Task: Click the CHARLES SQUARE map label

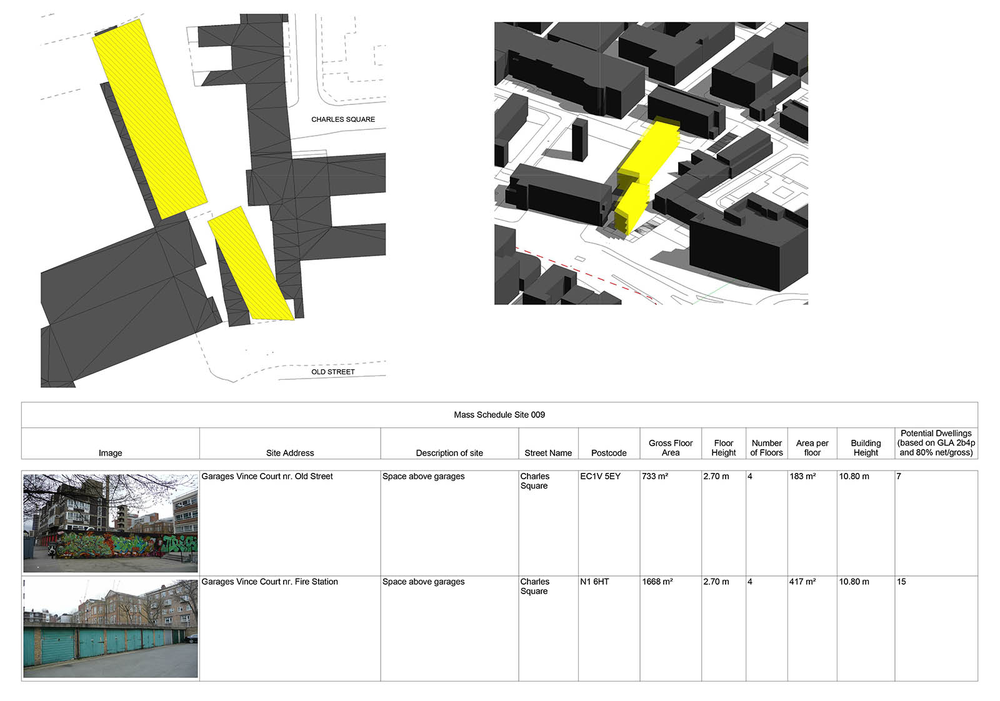Action: (343, 119)
